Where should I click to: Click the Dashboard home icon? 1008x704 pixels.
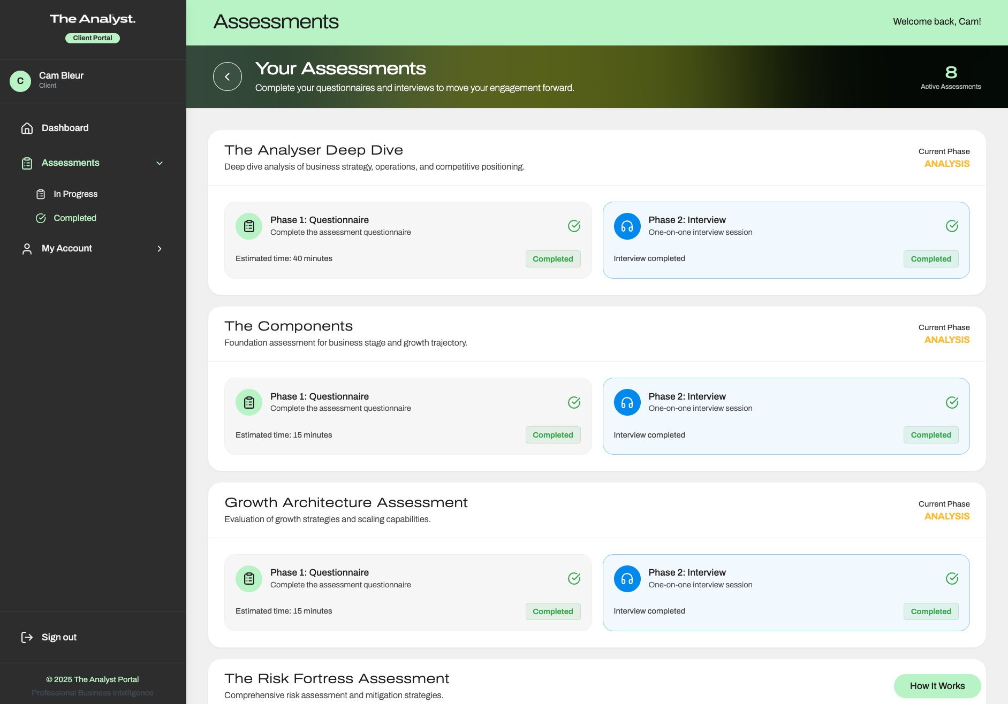(x=27, y=128)
